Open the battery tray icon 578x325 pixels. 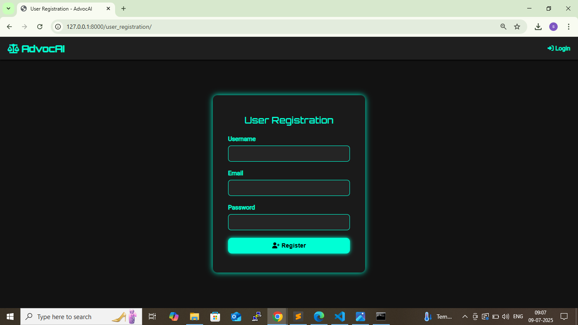coord(495,317)
